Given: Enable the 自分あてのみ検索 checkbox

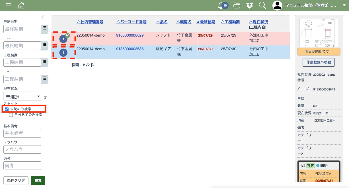Looking at the screenshot, I should pyautogui.click(x=11, y=115).
